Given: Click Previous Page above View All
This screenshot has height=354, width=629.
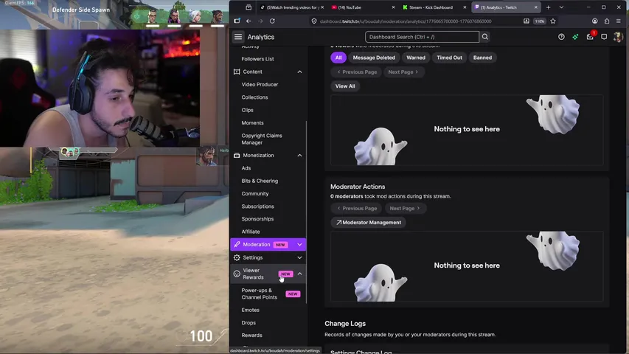Looking at the screenshot, I should [357, 72].
